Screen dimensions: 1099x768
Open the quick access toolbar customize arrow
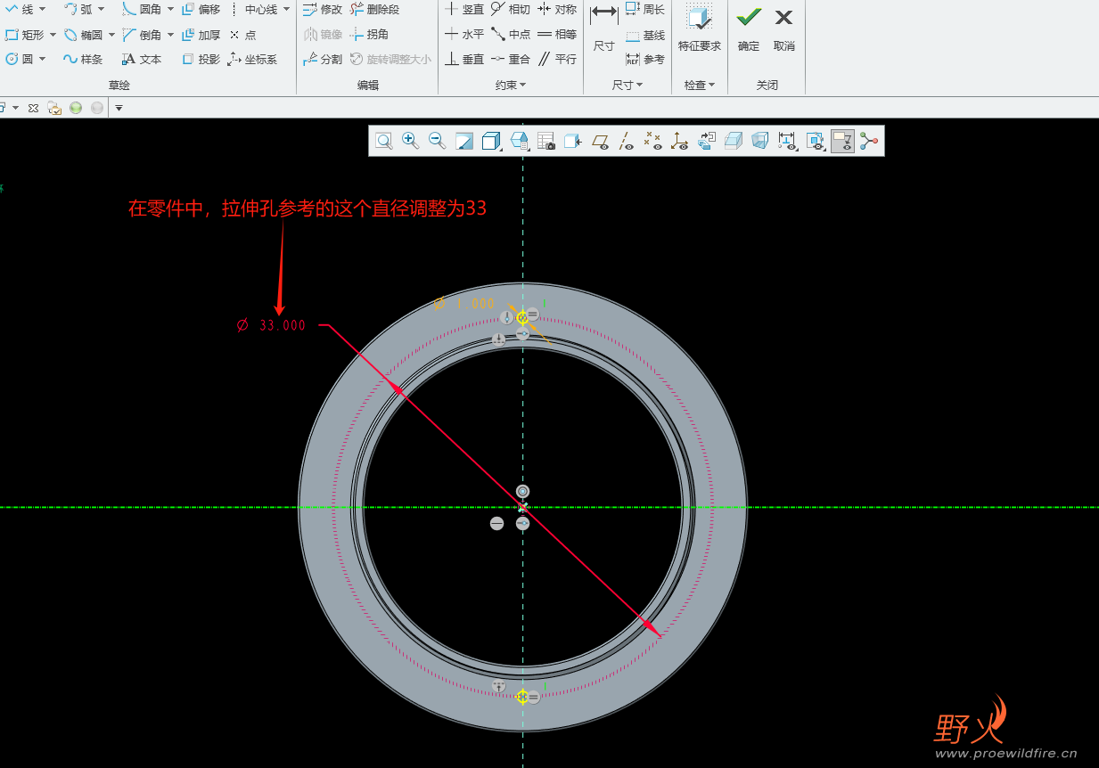119,108
